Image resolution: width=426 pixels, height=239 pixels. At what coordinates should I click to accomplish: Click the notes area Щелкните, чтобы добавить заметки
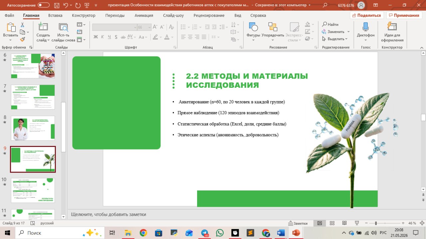coord(108,214)
